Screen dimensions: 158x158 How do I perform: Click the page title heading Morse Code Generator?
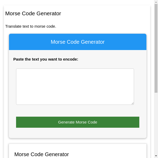click(x=33, y=13)
